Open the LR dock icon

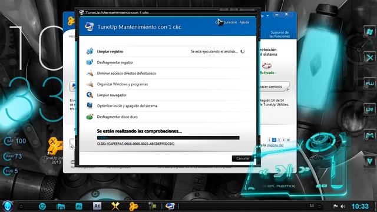[x=369, y=110]
